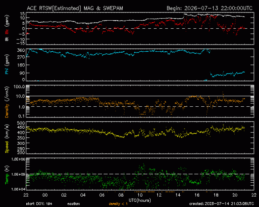The image size is (259, 207).
Task: Select the "caution:" footer label
Action: pos(74,204)
